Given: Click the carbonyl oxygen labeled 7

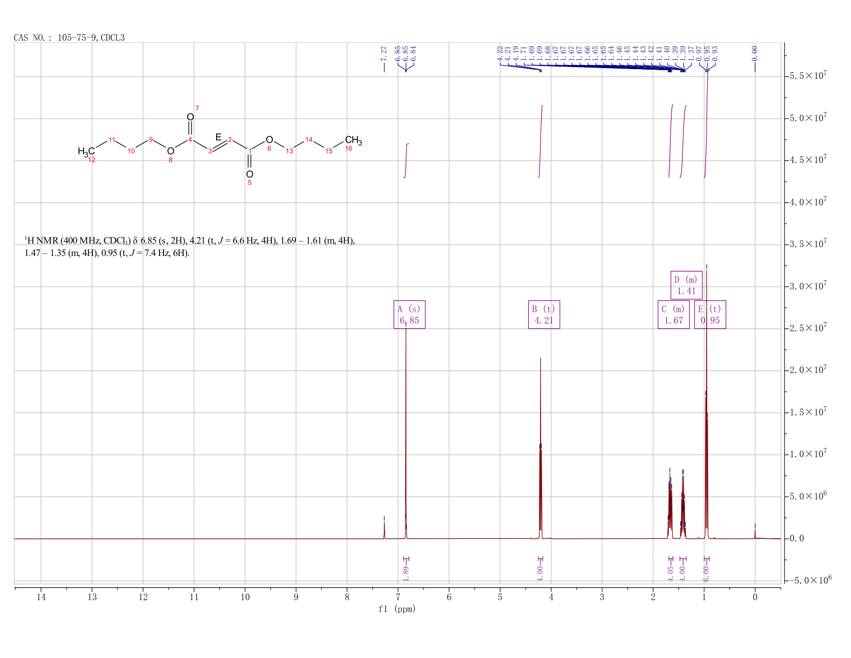Looking at the screenshot, I should click(x=190, y=117).
